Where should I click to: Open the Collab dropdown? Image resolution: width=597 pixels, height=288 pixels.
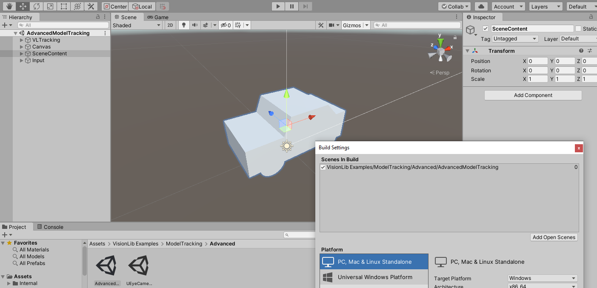(x=454, y=6)
